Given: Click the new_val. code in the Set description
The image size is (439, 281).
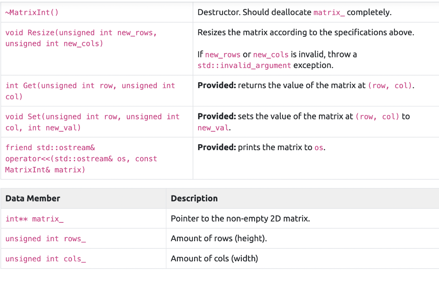Looking at the screenshot, I should pos(214,128).
